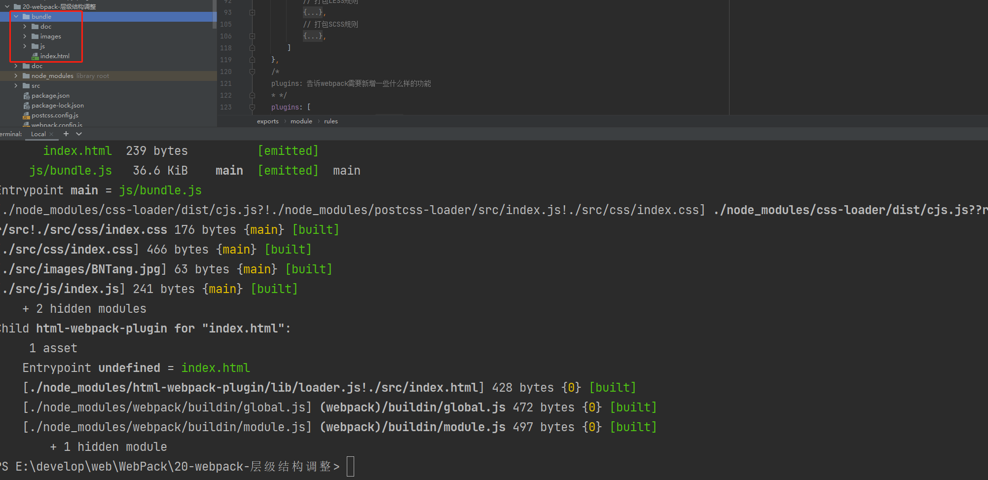Collapse the comment fold marker at line 120
This screenshot has width=988, height=480.
(x=252, y=72)
